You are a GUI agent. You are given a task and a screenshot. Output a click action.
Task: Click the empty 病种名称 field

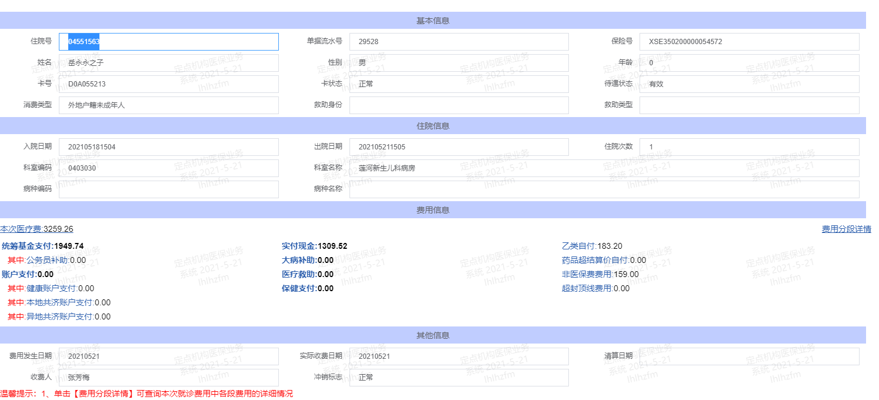pos(604,189)
